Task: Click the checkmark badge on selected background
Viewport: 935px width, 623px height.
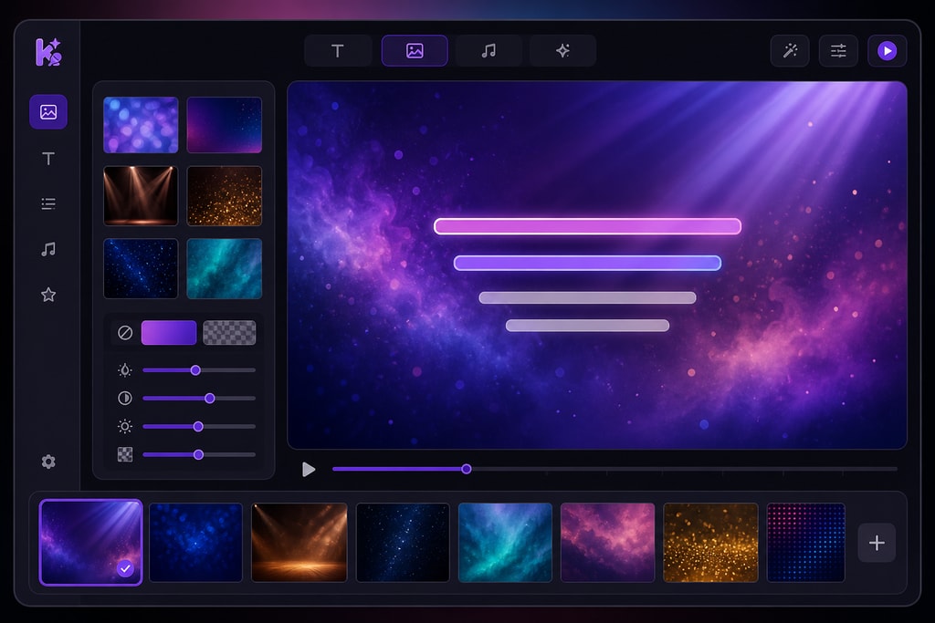Action: 125,569
